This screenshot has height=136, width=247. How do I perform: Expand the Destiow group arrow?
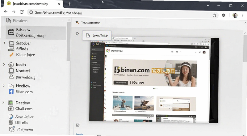(3, 103)
